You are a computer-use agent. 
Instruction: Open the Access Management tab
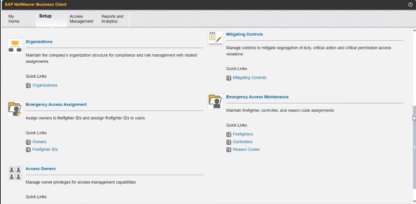[x=81, y=19]
